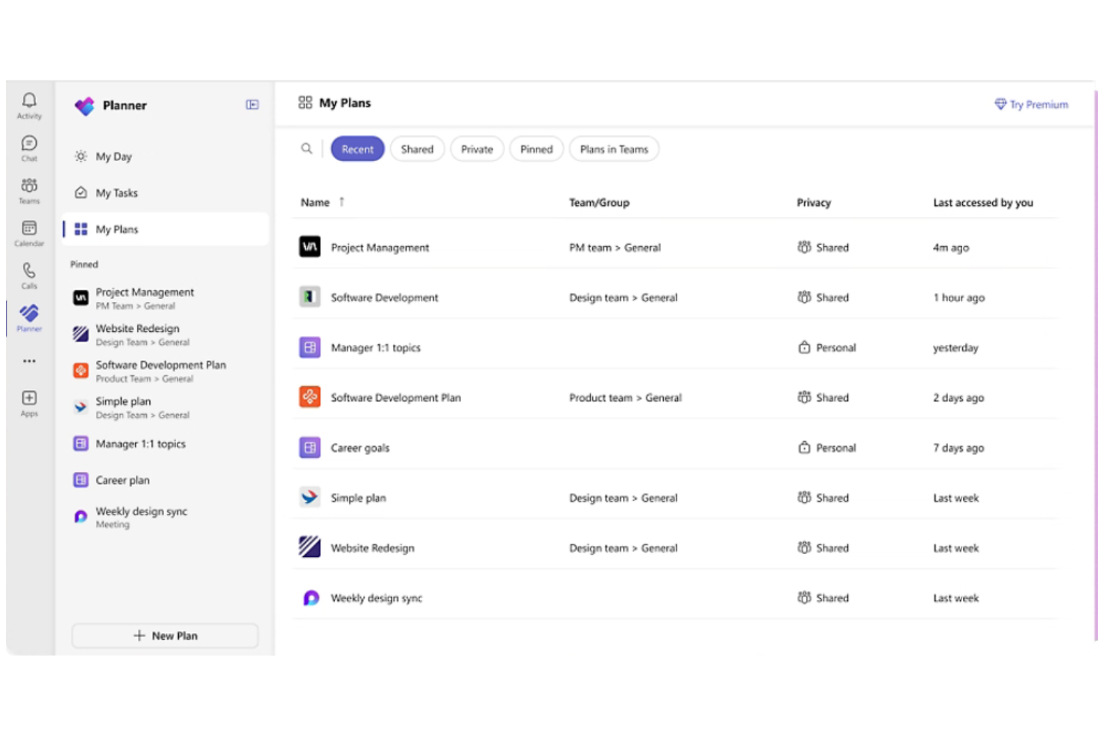Toggle the Name column sort order

click(x=342, y=201)
